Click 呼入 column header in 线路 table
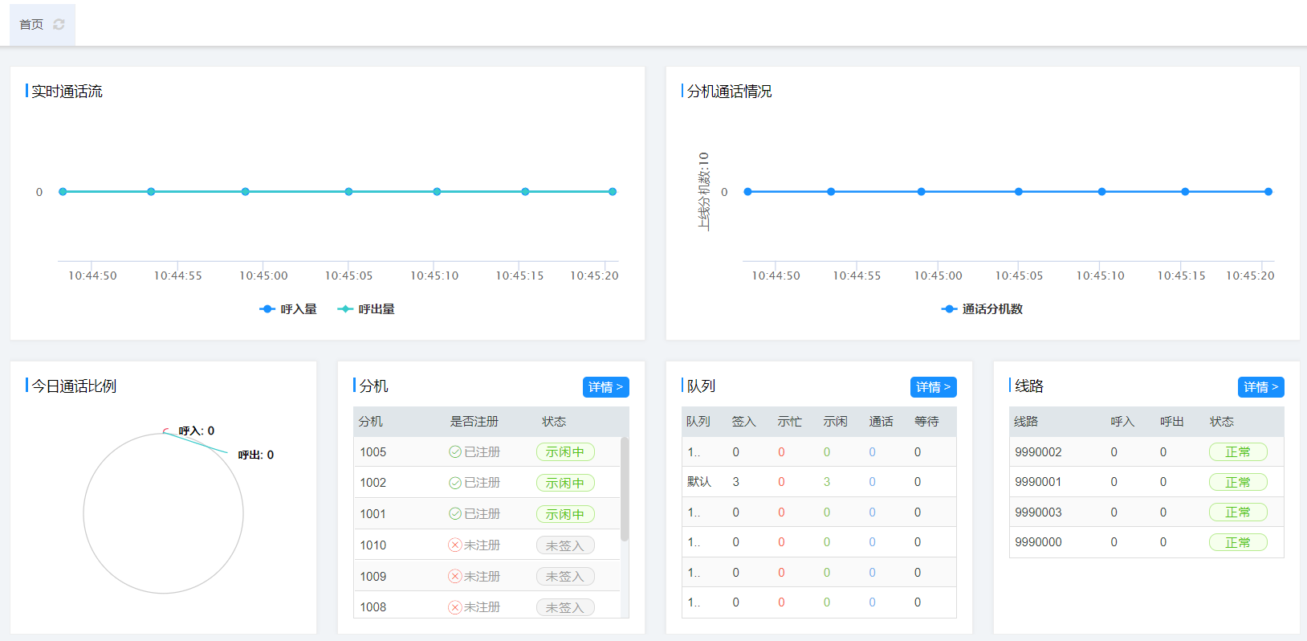Screen dimensions: 1307x641 pyautogui.click(x=1122, y=422)
